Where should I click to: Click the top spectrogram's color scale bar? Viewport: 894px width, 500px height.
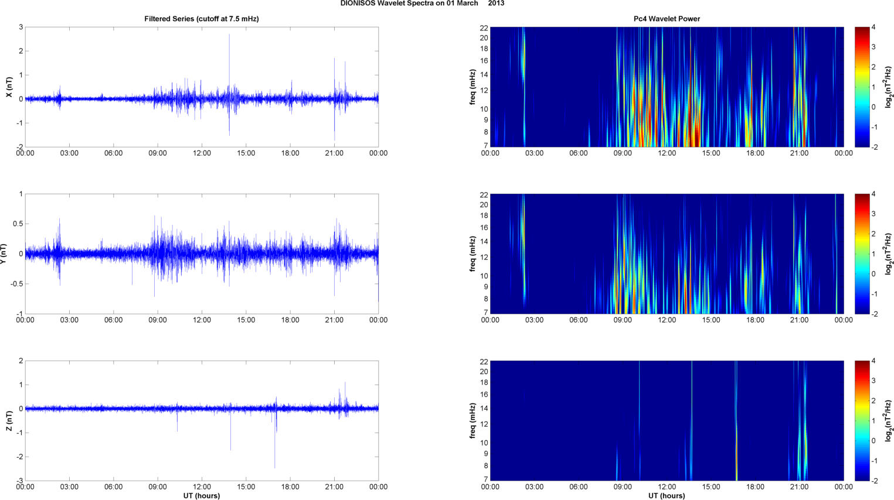click(862, 87)
